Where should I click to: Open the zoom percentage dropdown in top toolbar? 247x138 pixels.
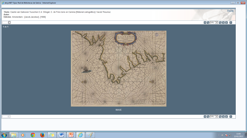[x=214, y=22]
